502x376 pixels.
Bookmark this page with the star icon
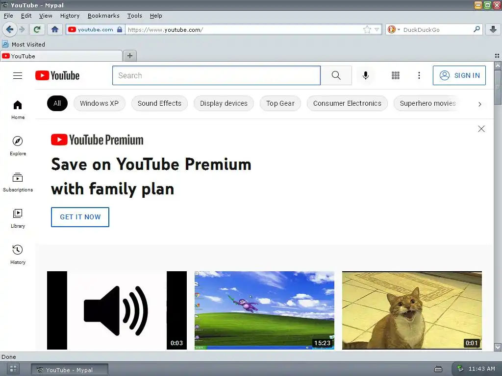pos(367,30)
